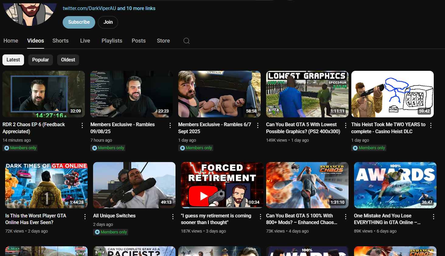
Task: Open options menu for RDR 2 Chaos EP 6
Action: (82, 125)
